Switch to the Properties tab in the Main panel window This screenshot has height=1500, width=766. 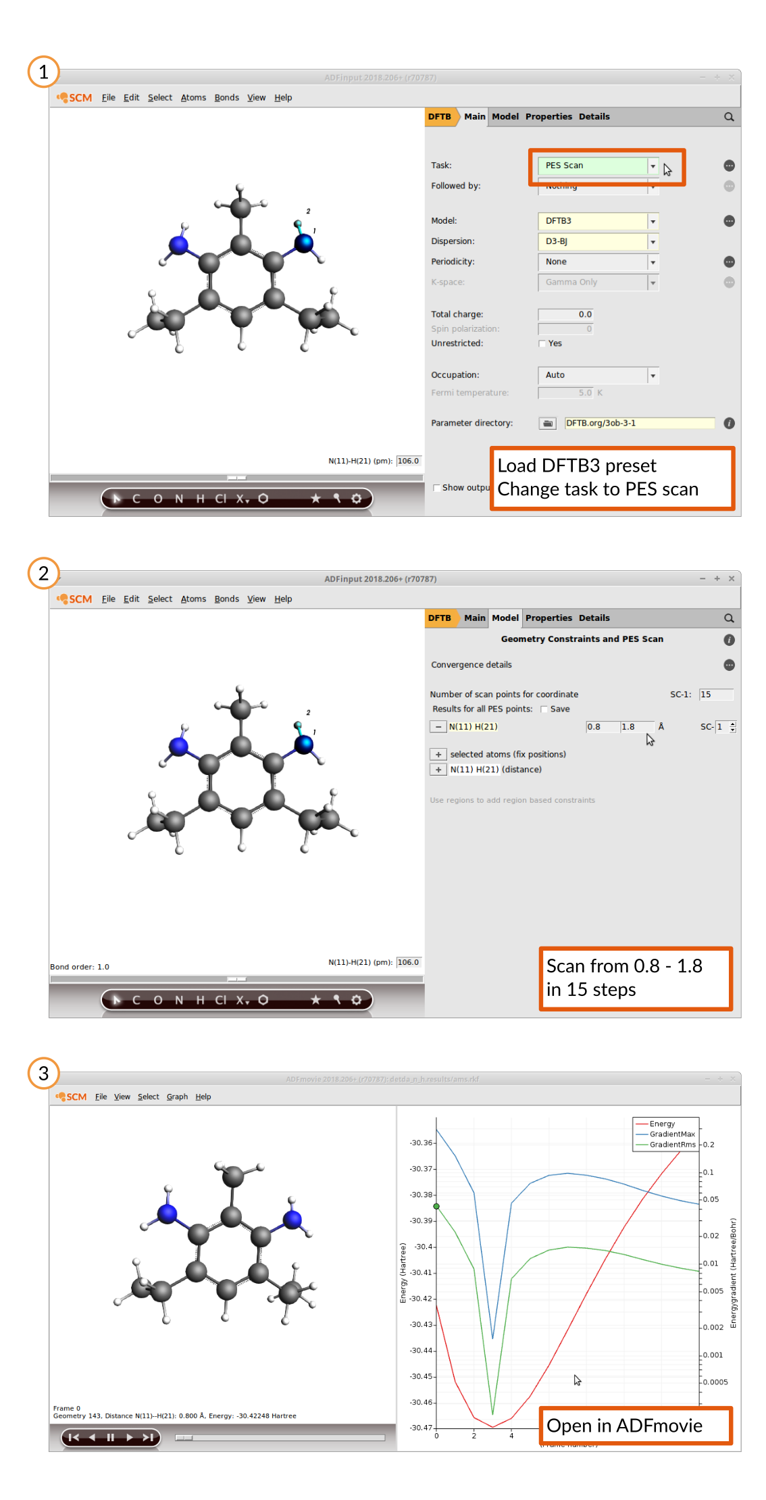tap(548, 117)
